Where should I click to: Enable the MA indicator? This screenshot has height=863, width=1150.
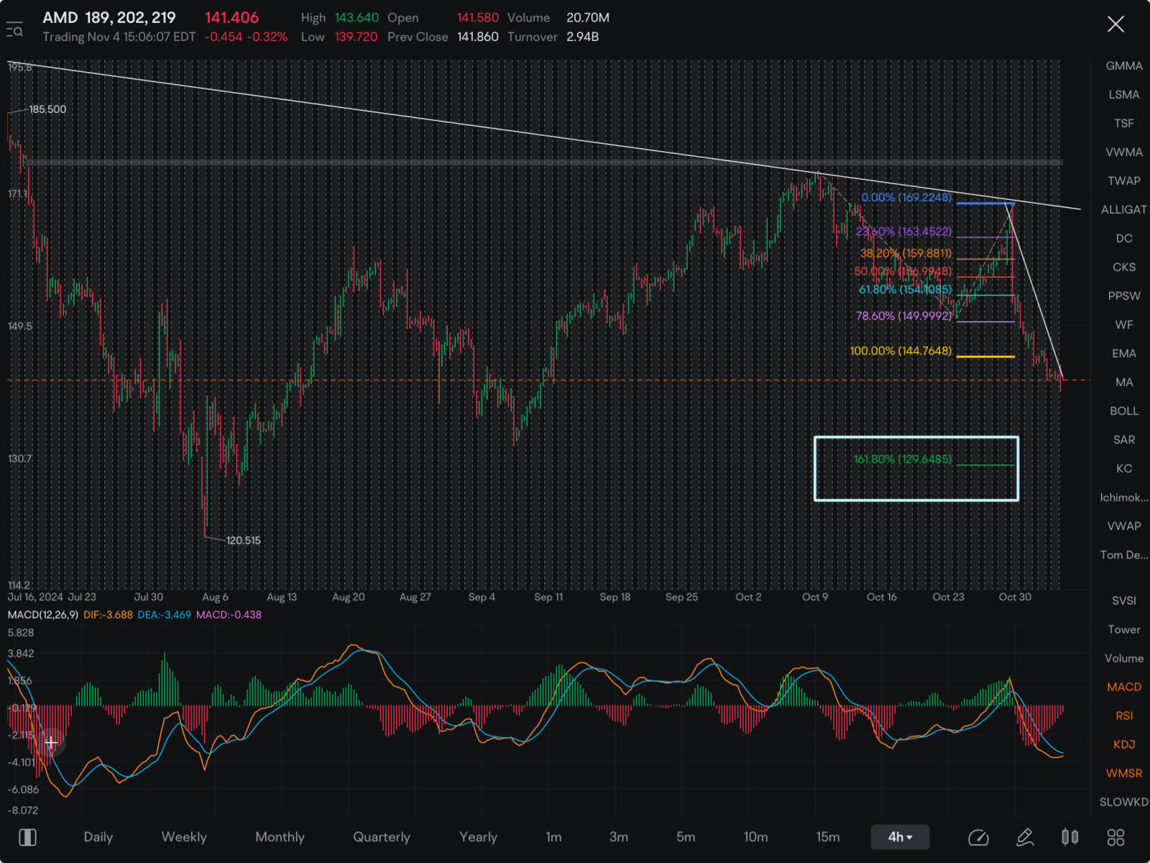pyautogui.click(x=1124, y=382)
